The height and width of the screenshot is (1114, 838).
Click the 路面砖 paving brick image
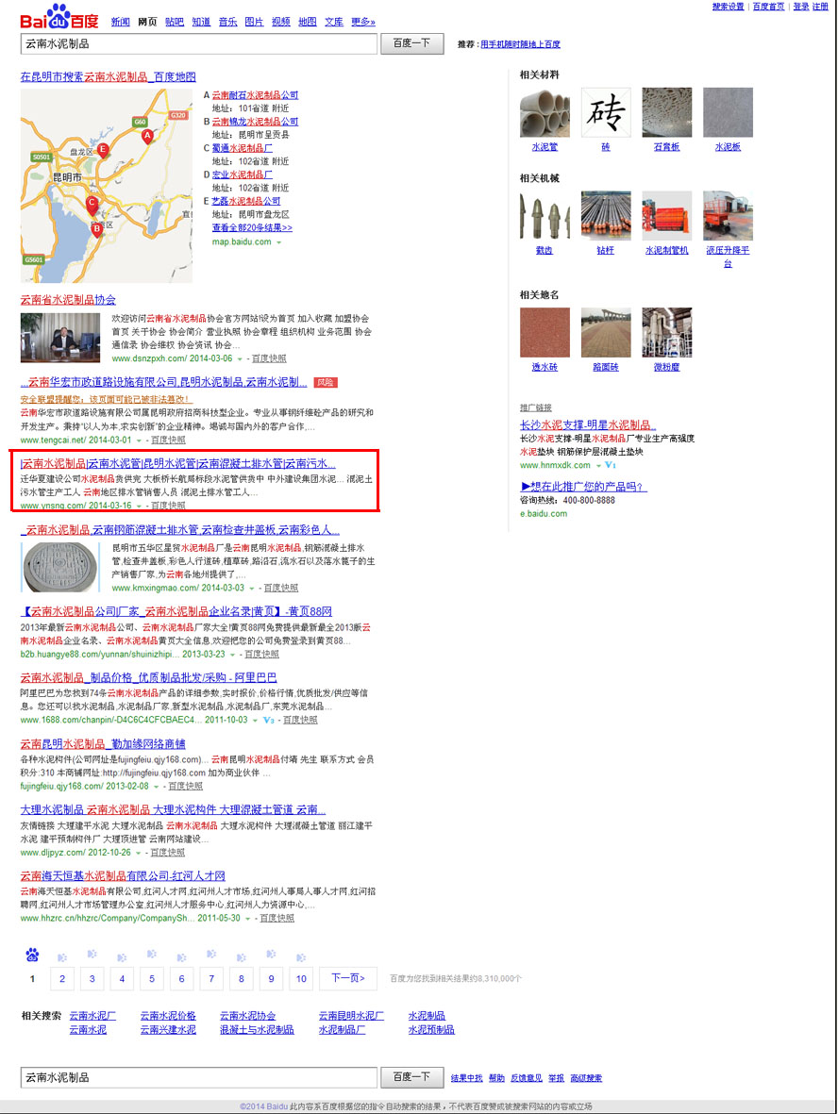(x=606, y=332)
